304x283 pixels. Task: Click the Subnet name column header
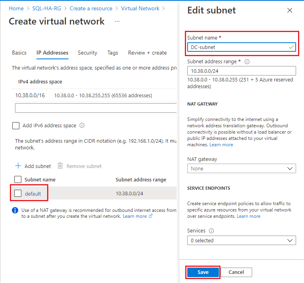[x=40, y=179]
